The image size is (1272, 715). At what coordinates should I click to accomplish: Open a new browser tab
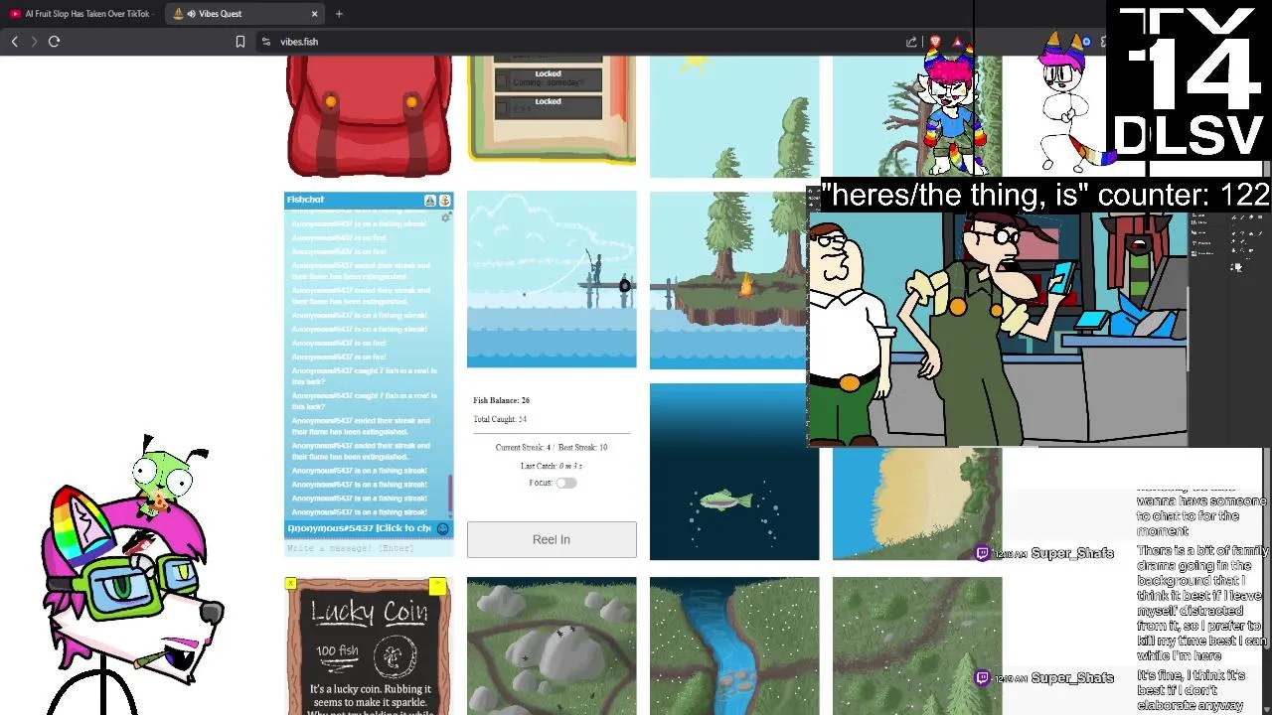point(339,14)
